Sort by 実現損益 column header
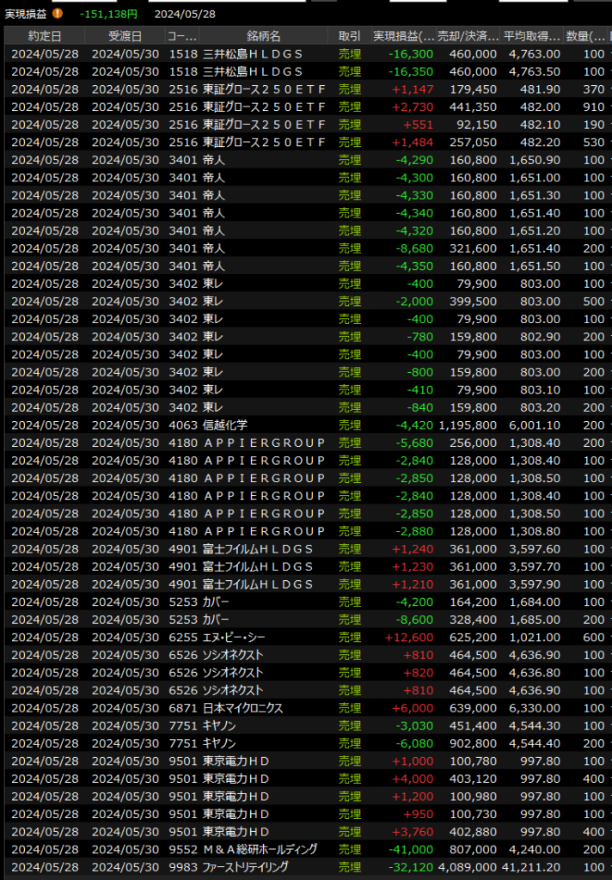The image size is (612, 880). (402, 36)
